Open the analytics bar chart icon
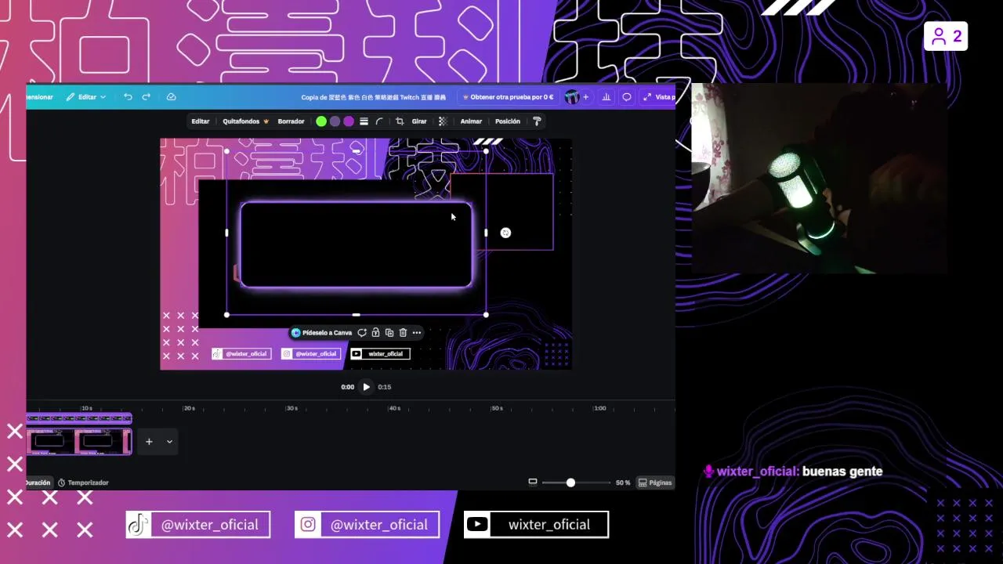The height and width of the screenshot is (564, 1003). (x=606, y=97)
